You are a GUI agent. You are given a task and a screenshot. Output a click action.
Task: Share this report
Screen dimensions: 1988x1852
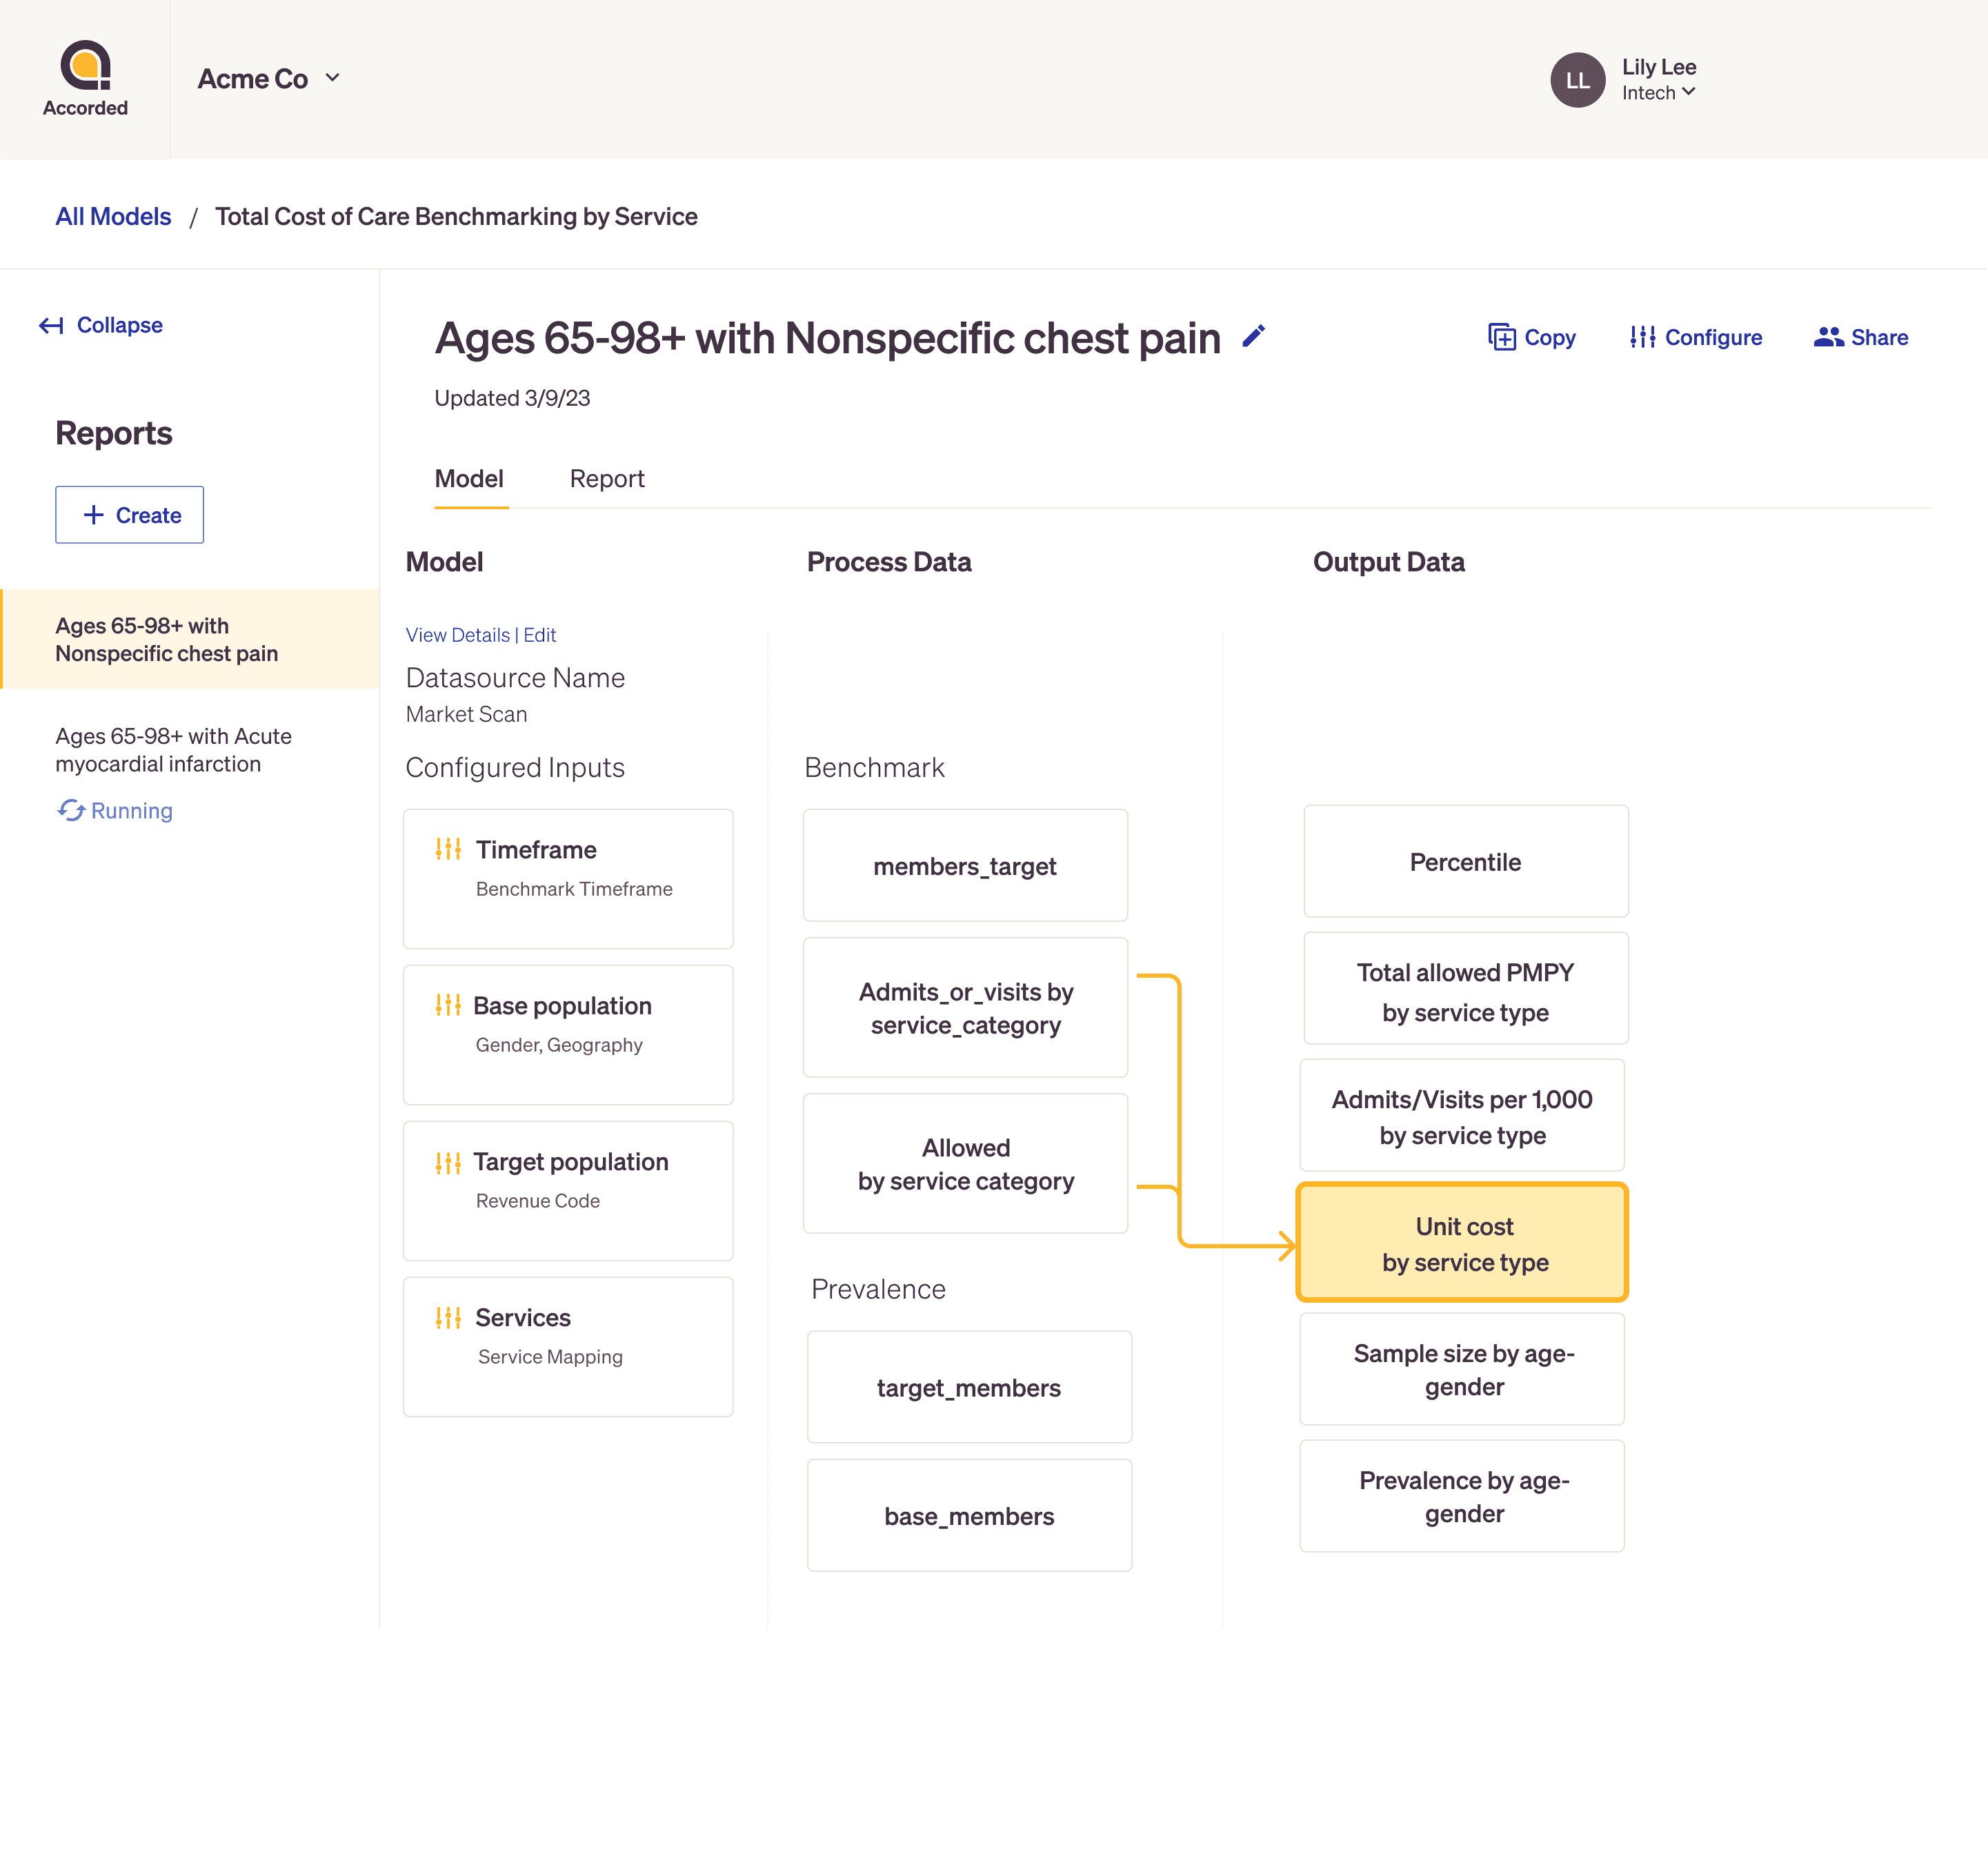[1860, 337]
